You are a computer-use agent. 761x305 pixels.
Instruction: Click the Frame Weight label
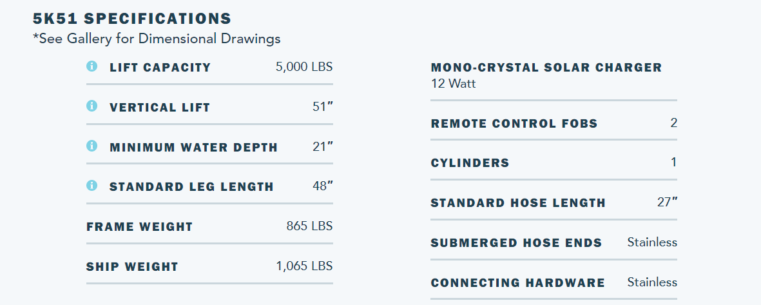[x=139, y=227]
